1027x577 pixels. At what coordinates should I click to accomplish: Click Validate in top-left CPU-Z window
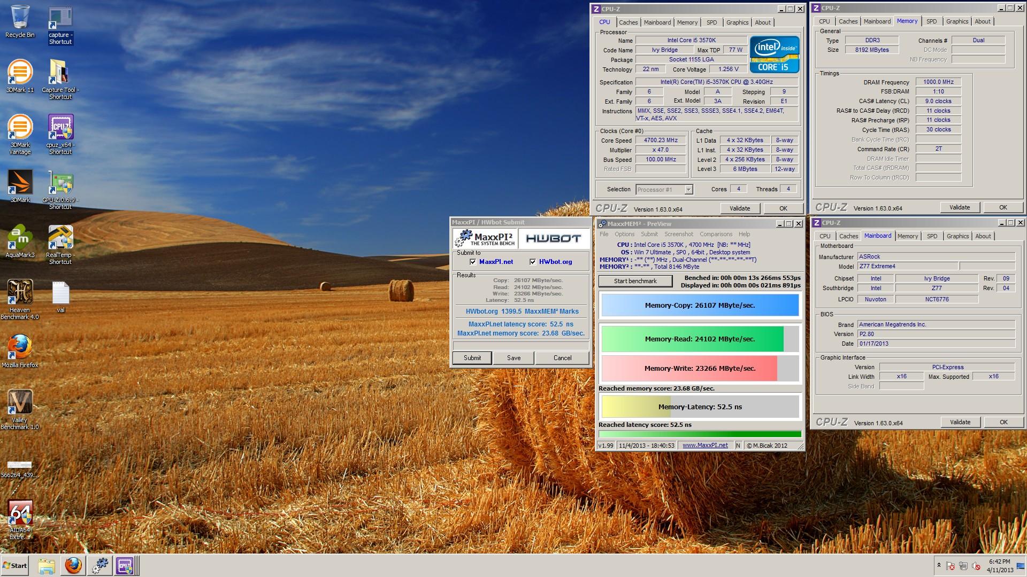740,208
